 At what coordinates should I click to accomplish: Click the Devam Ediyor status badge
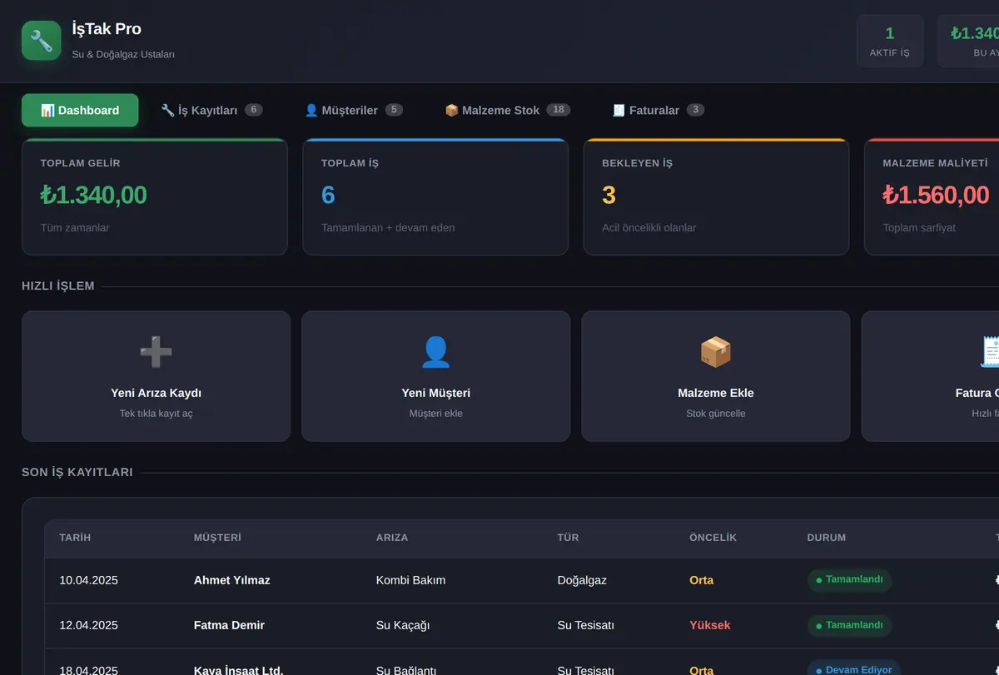click(x=854, y=669)
